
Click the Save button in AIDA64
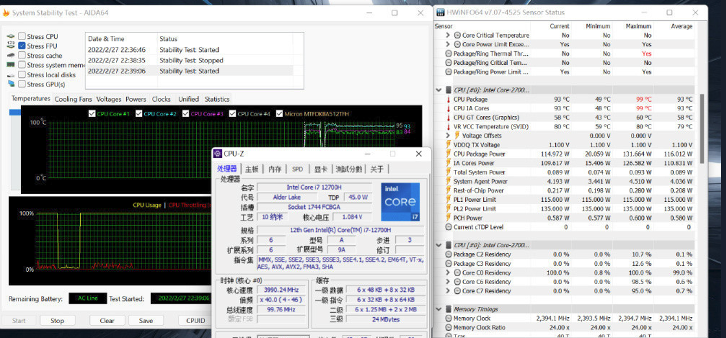tap(146, 321)
